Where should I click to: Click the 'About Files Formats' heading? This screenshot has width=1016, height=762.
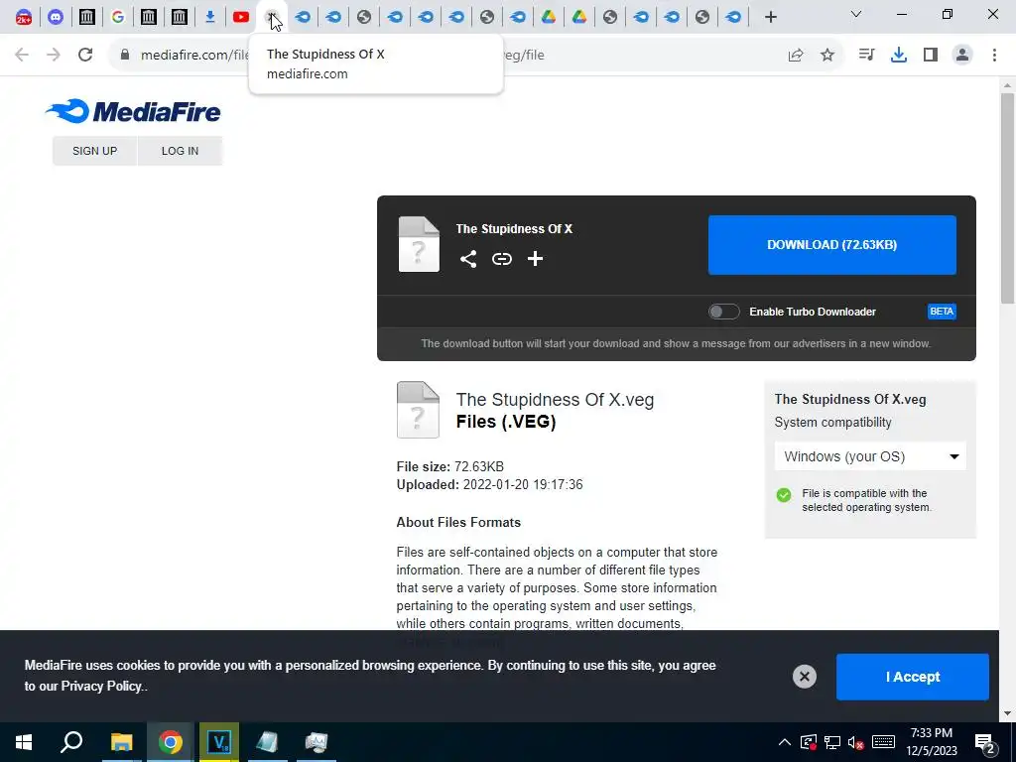[x=458, y=522]
